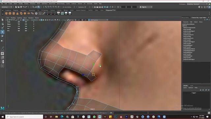
Task: Toggle snap to grids
Action: [46, 7]
